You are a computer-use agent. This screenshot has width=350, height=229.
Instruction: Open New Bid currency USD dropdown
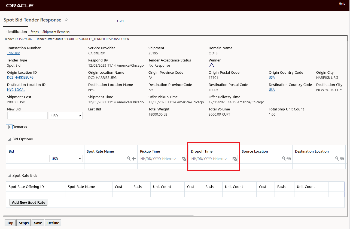(x=66, y=116)
